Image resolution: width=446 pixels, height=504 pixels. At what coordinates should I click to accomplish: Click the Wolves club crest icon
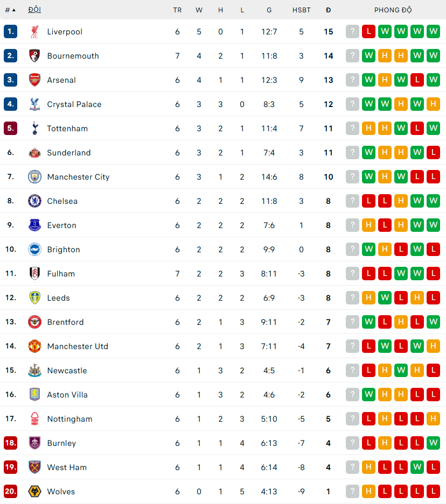click(34, 492)
